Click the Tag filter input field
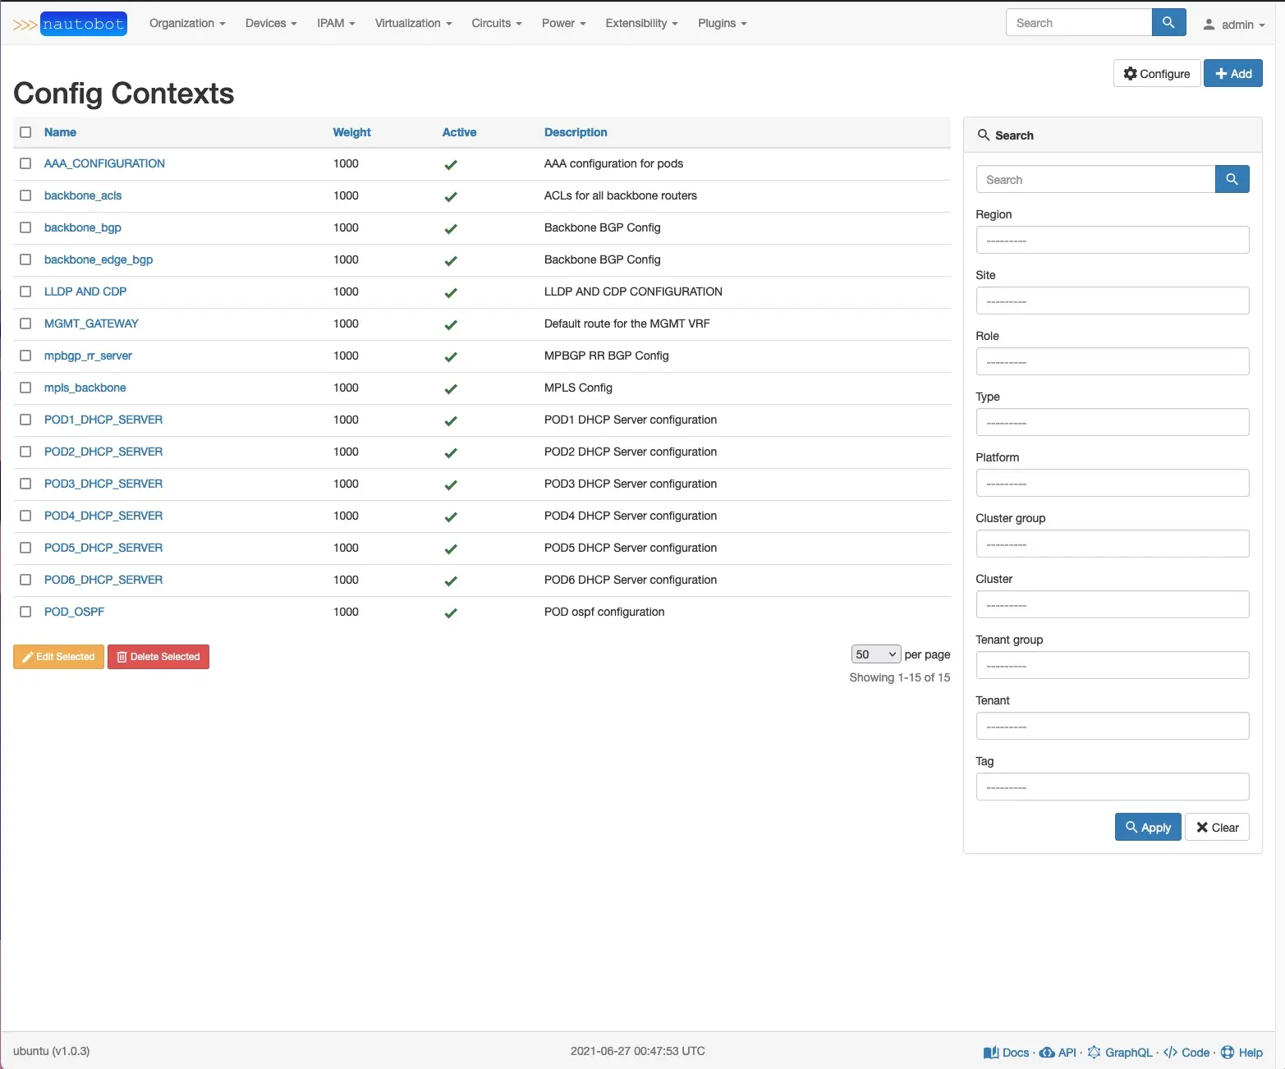 pyautogui.click(x=1112, y=787)
